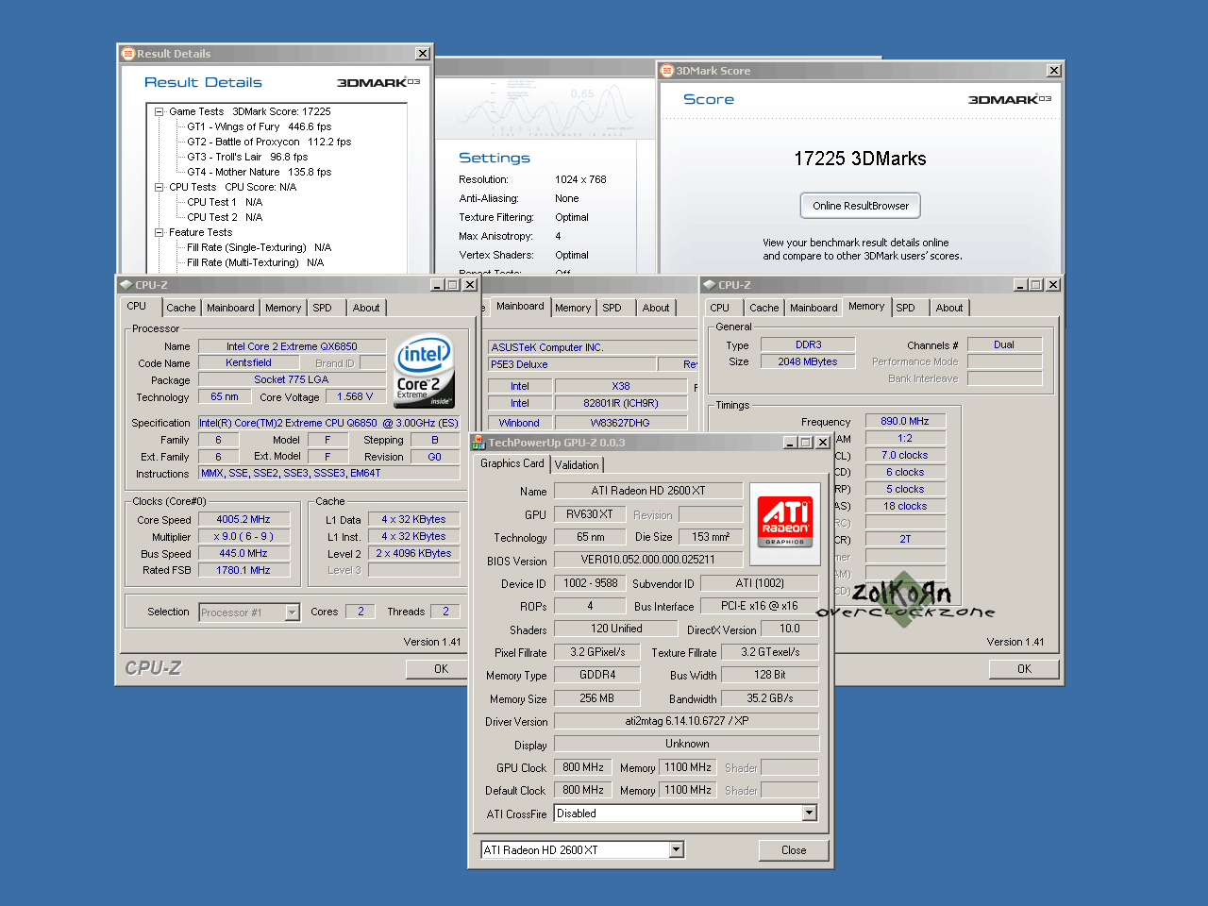Click the Online ResultBrowser button
This screenshot has width=1208, height=906.
tap(861, 206)
